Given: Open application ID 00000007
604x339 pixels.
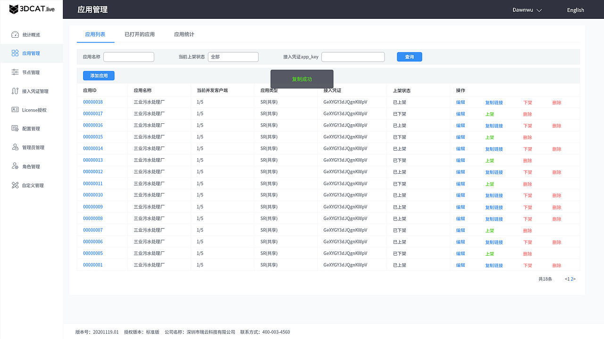Looking at the screenshot, I should (93, 230).
